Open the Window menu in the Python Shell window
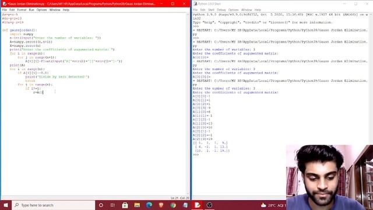Image resolution: width=373 pixels, height=210 pixels. [247, 10]
